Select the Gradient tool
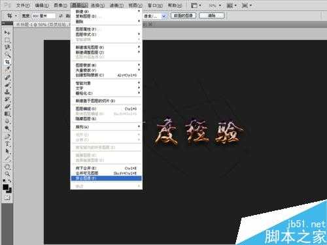 coord(7,114)
